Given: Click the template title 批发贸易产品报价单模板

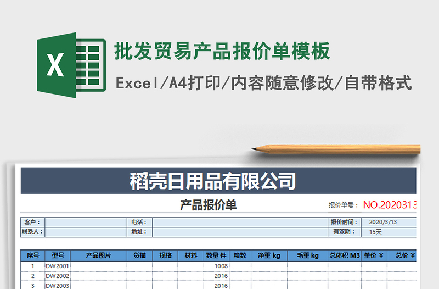Looking at the screenshot, I should point(222,51).
